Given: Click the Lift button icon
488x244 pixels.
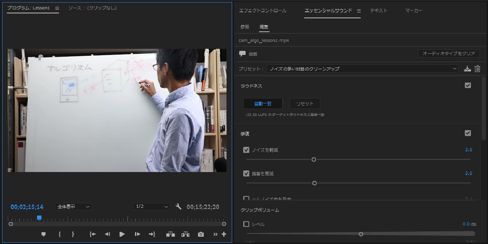Looking at the screenshot, I should click(x=170, y=234).
